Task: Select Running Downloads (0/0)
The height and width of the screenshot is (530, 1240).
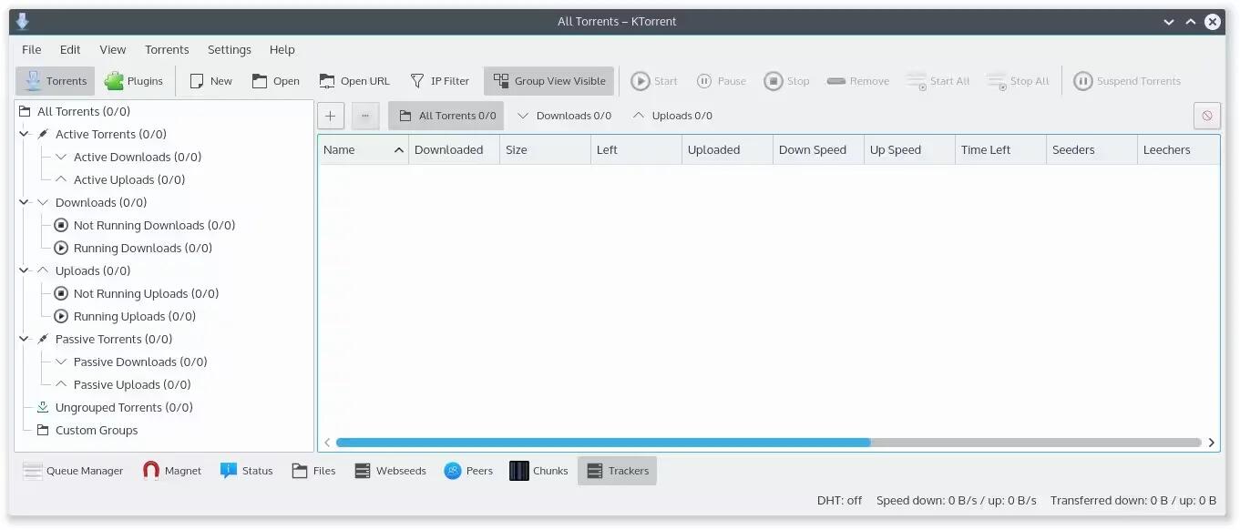Action: point(143,248)
